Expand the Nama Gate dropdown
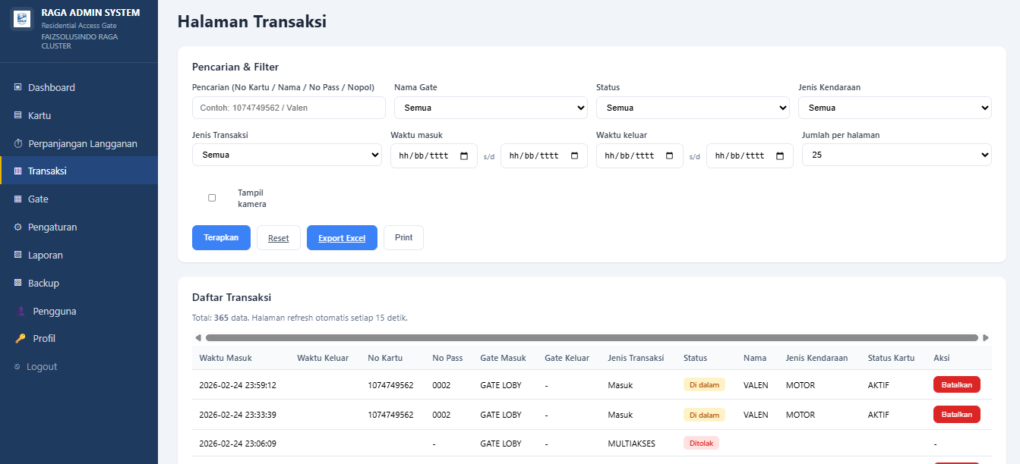This screenshot has height=464, width=1020. click(491, 108)
